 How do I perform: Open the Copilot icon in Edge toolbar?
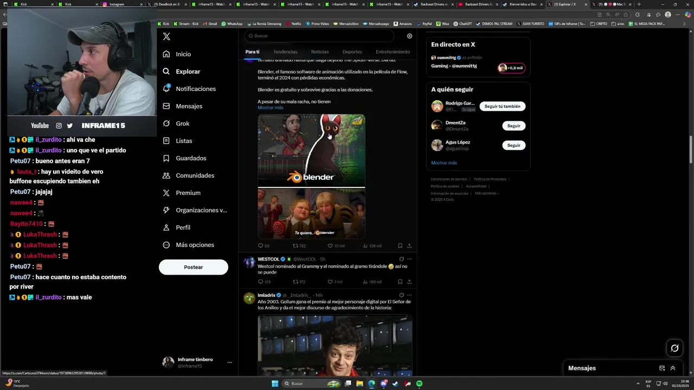click(x=687, y=15)
